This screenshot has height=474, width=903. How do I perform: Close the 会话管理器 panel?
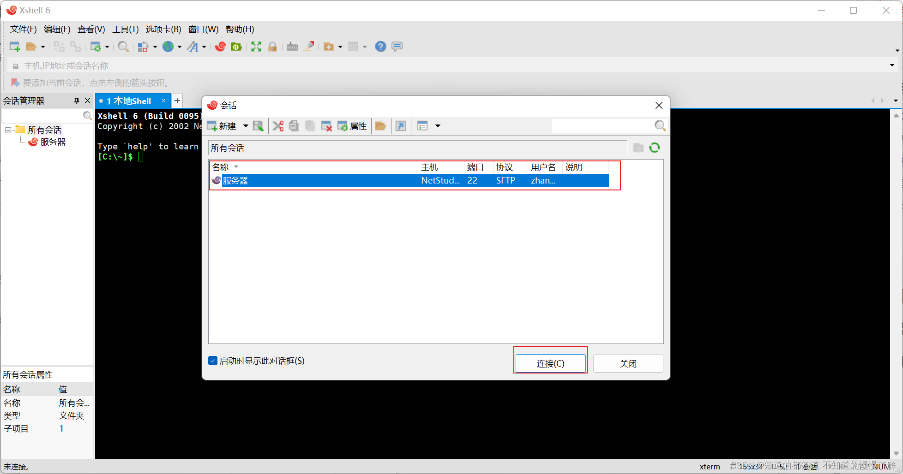point(87,101)
